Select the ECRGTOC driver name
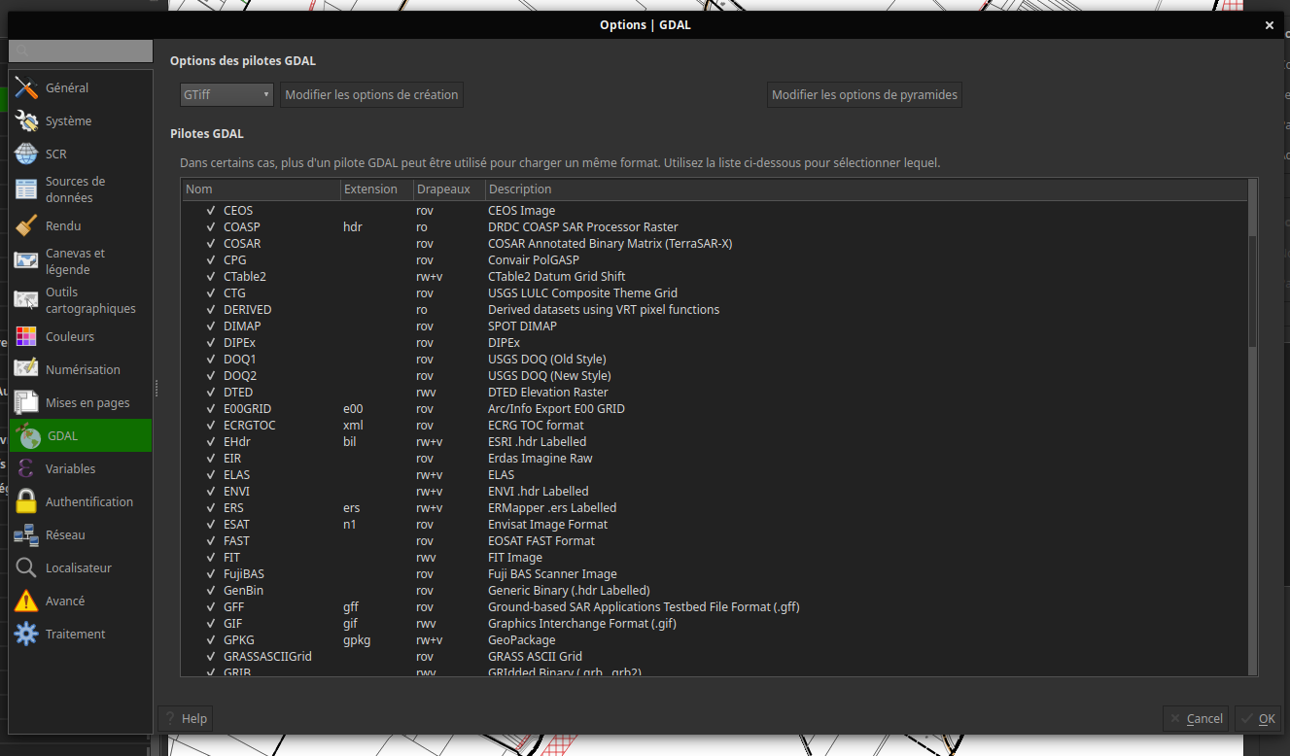The image size is (1290, 756). pos(250,425)
